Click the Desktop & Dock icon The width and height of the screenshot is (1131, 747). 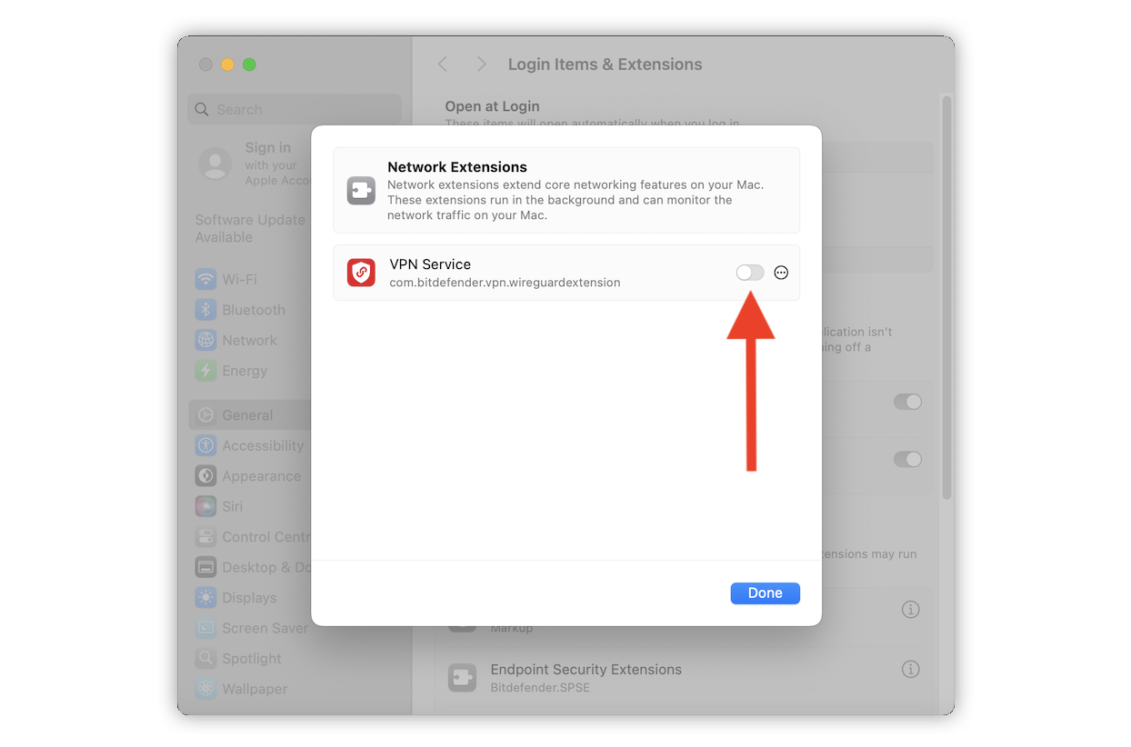click(205, 567)
